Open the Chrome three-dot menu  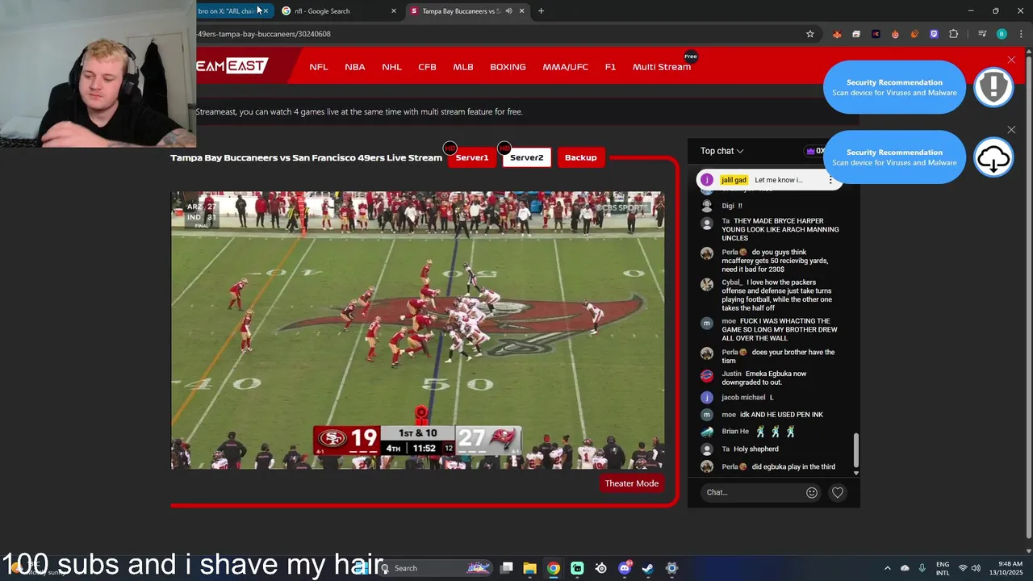coord(1021,34)
